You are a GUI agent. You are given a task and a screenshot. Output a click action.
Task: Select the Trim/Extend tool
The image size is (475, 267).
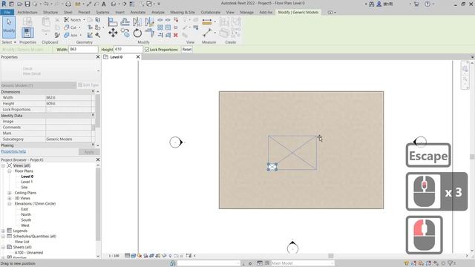(x=149, y=33)
